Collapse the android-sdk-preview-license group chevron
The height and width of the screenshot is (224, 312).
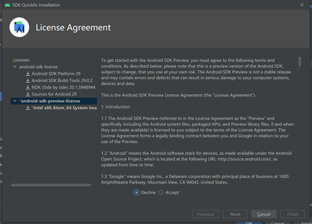pos(15,101)
